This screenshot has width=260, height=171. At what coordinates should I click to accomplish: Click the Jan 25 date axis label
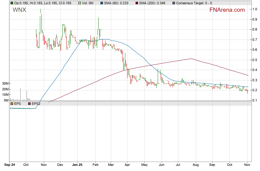(x=77, y=165)
